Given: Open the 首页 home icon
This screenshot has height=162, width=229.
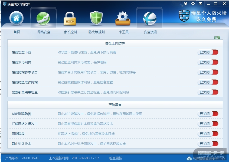Looking at the screenshot, I should click(x=17, y=18).
